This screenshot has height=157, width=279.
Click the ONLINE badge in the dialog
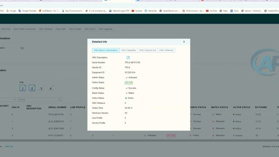(x=129, y=83)
